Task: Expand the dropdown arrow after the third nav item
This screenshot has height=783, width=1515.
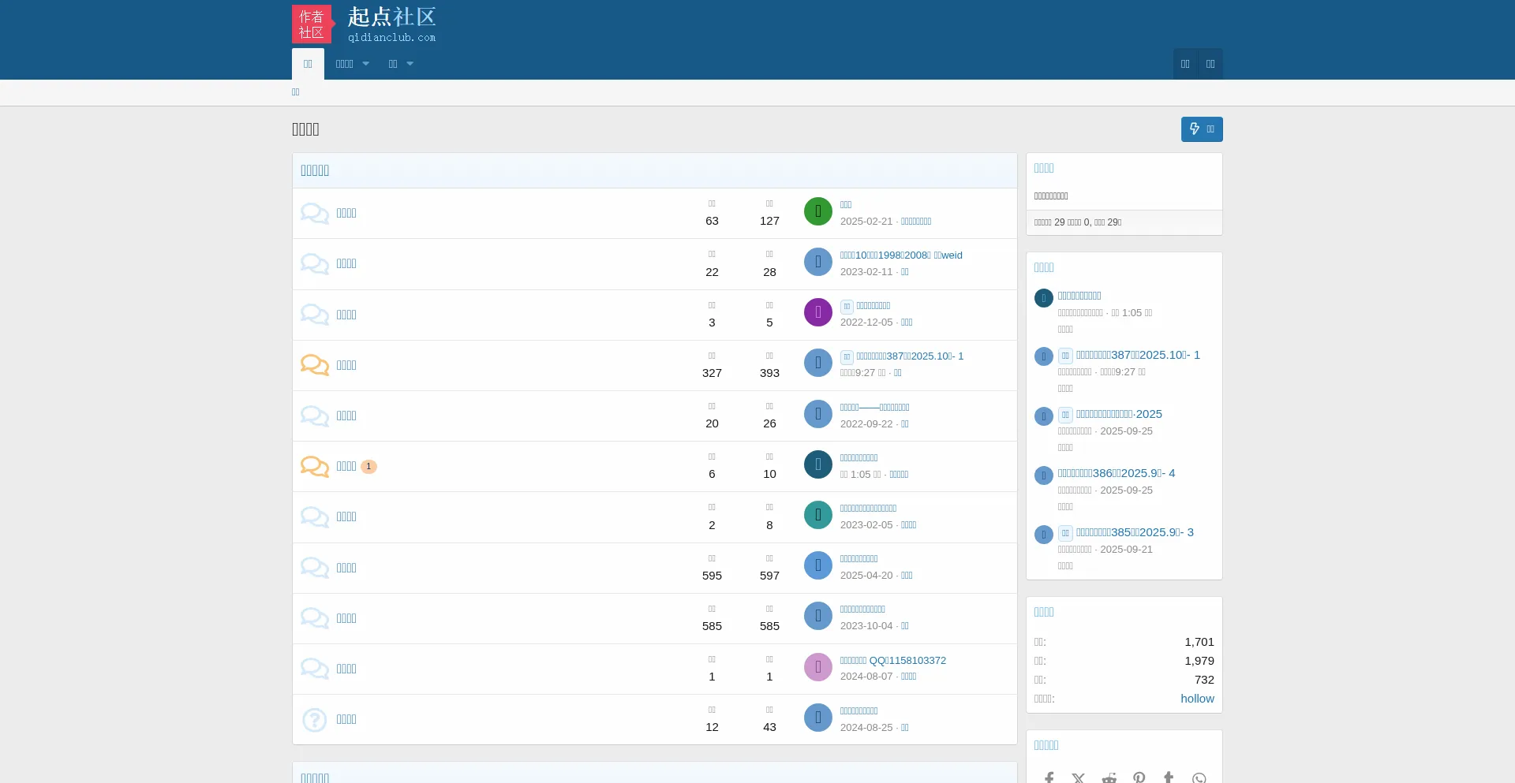Action: tap(410, 64)
